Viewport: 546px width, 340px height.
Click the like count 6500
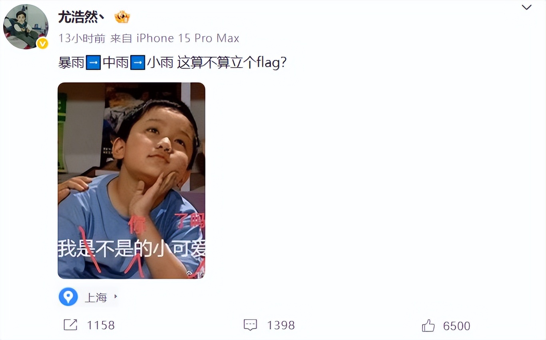(x=456, y=326)
